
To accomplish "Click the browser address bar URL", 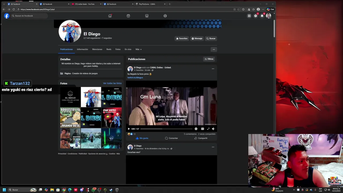I will pyautogui.click(x=38, y=9).
